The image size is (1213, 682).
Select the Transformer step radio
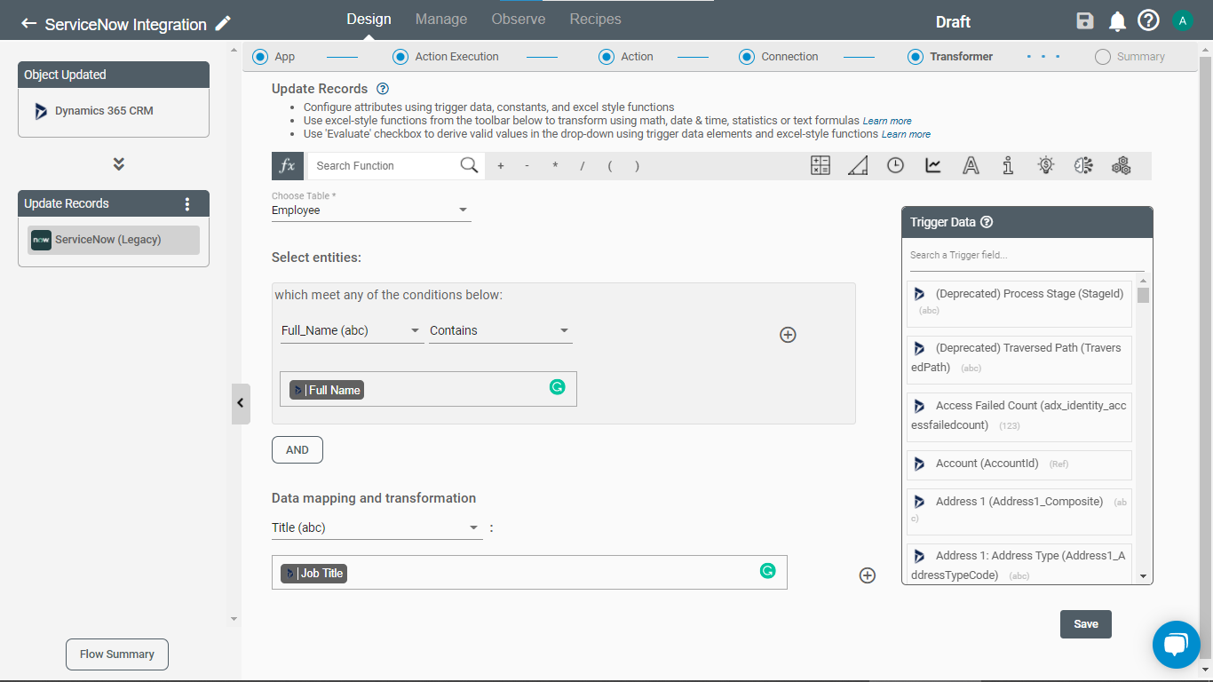coord(916,57)
